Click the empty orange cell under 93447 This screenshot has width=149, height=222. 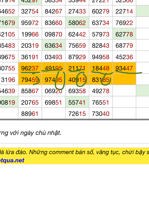tap(124, 79)
